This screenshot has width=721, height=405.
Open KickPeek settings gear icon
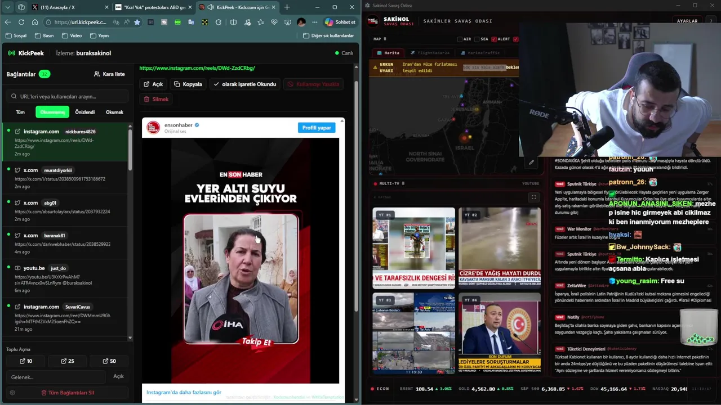(12, 393)
